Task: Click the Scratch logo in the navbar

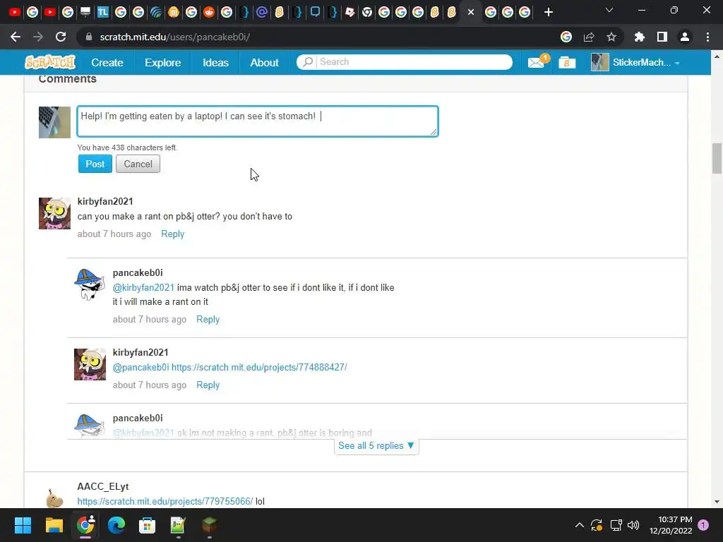Action: 50,62
